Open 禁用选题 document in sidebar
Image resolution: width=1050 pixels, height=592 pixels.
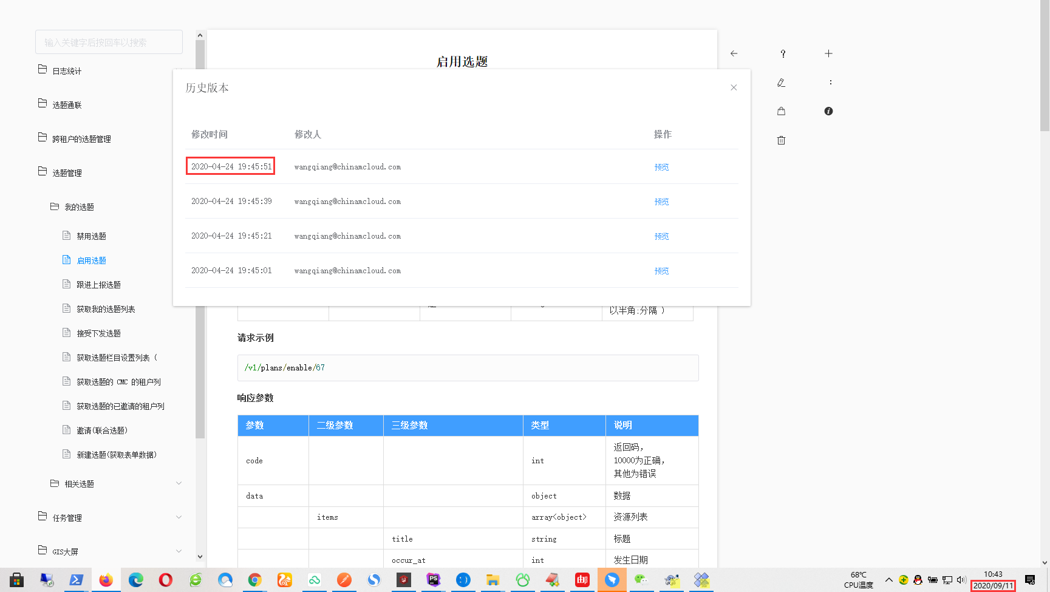tap(91, 236)
